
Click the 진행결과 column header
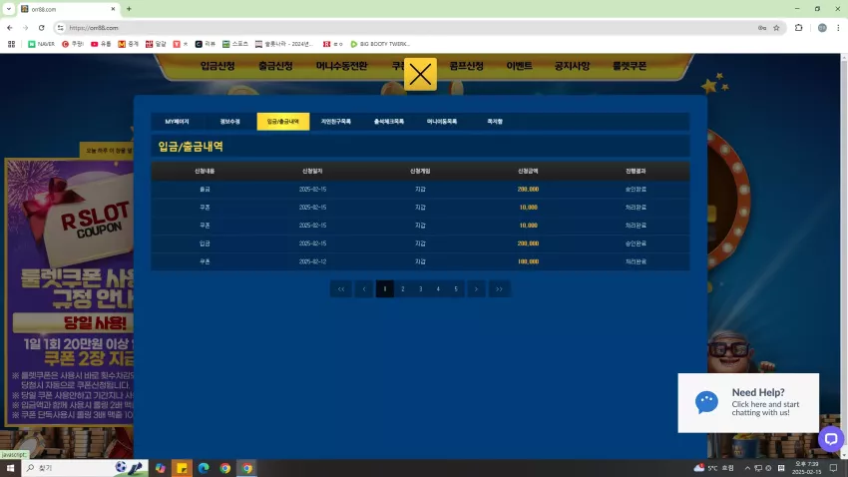pos(636,171)
